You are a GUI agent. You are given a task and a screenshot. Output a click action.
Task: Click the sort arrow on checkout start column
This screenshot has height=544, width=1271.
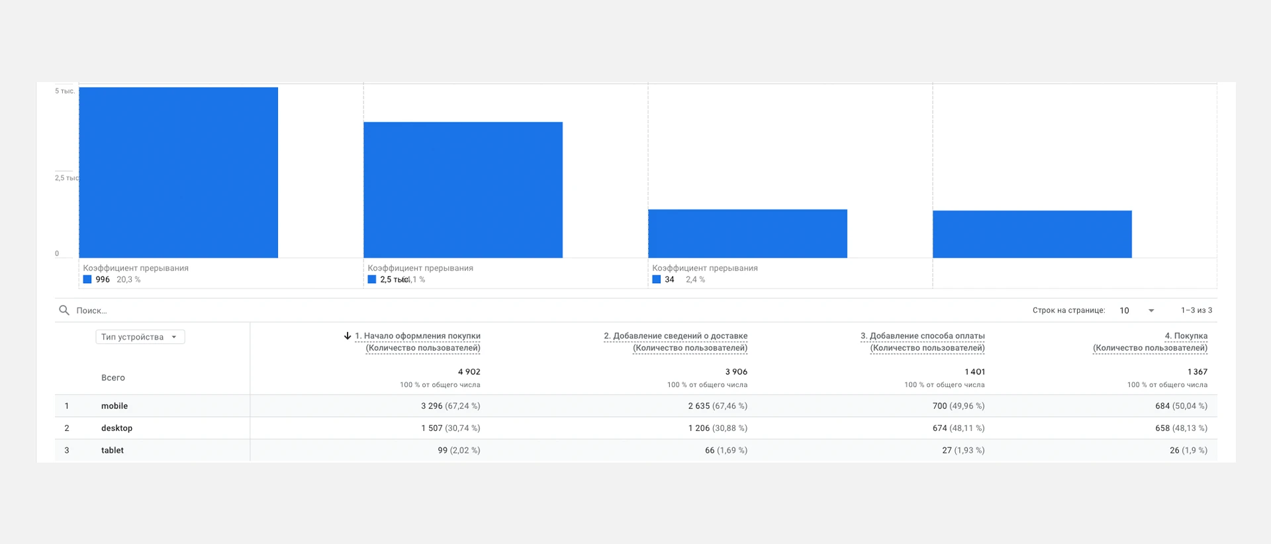point(348,336)
